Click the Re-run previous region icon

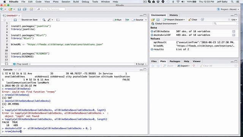click(x=127, y=20)
